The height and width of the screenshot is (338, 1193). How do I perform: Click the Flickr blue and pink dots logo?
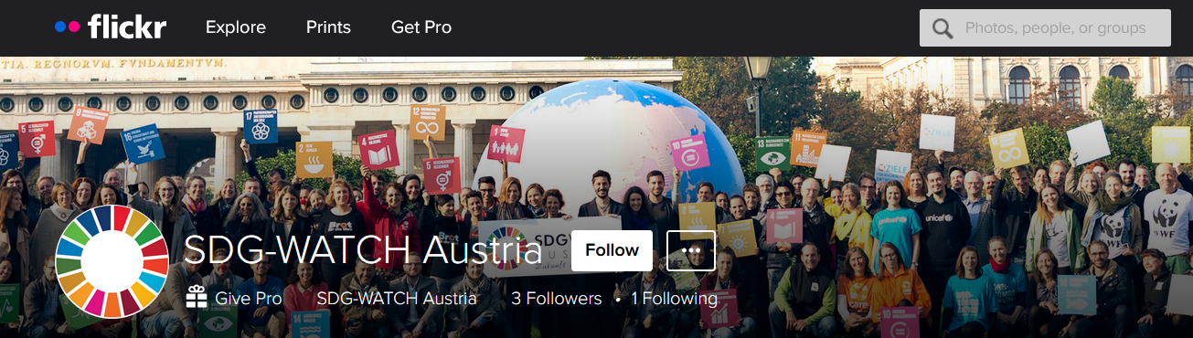(68, 27)
